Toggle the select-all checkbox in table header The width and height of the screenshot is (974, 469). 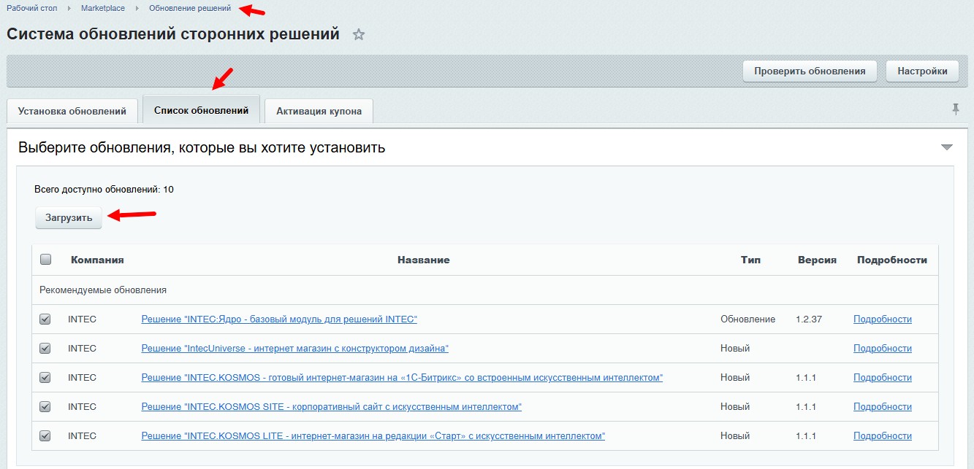click(x=45, y=259)
